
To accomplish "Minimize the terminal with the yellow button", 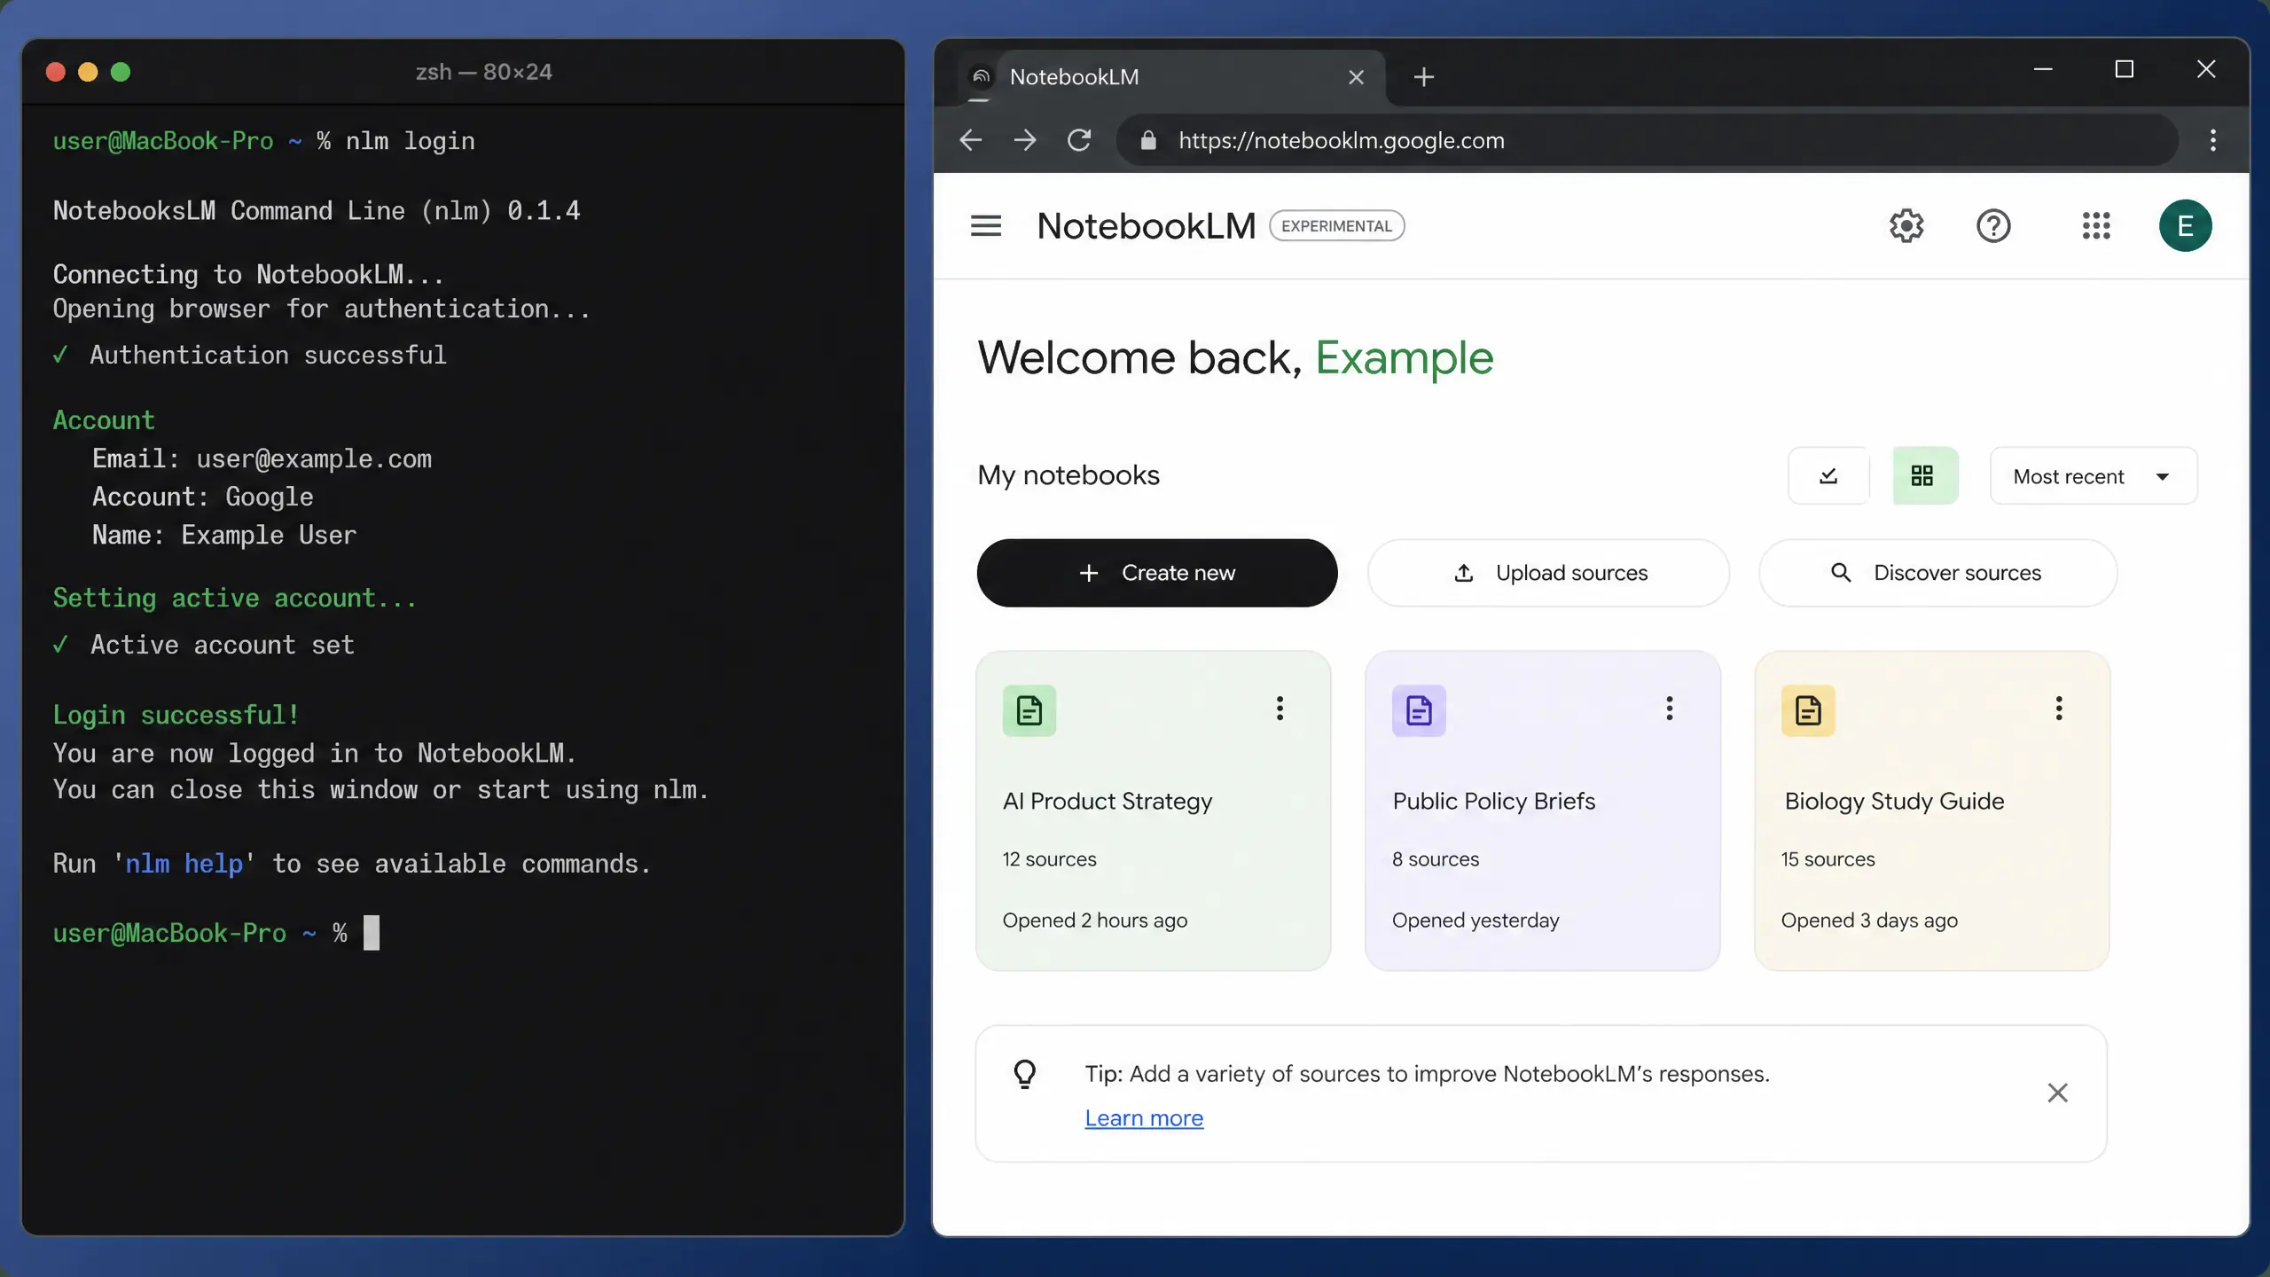I will (x=88, y=72).
